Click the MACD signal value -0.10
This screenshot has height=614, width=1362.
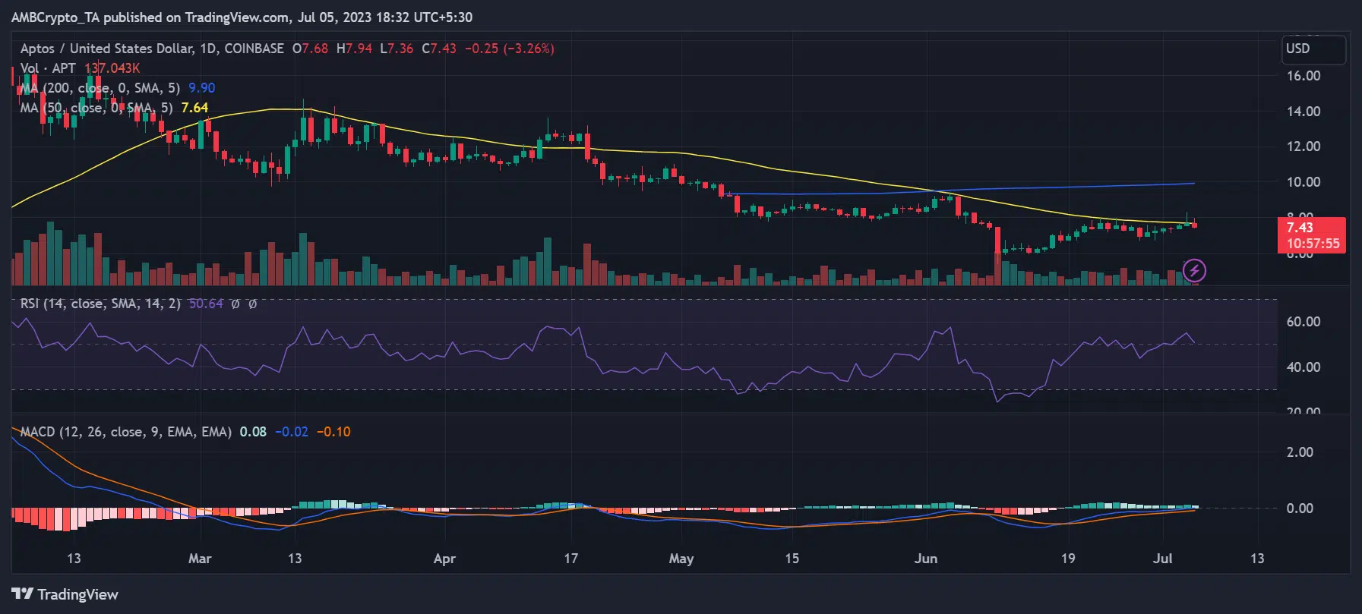pyautogui.click(x=333, y=432)
